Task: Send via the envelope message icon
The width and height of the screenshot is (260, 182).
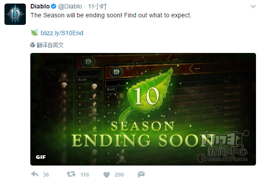Action: [141, 174]
